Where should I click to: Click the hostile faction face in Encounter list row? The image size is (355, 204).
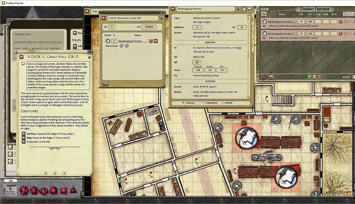tap(151, 41)
